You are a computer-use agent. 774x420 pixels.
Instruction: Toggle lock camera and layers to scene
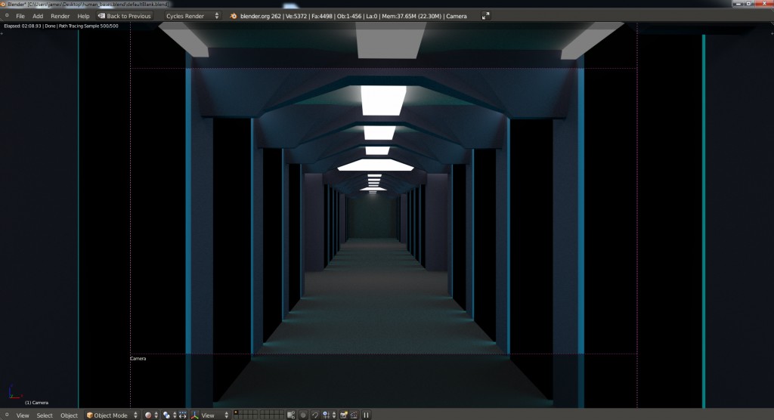(x=291, y=415)
